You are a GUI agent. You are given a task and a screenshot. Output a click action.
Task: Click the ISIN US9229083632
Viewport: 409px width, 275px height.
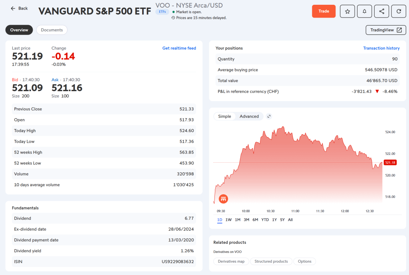point(178,262)
